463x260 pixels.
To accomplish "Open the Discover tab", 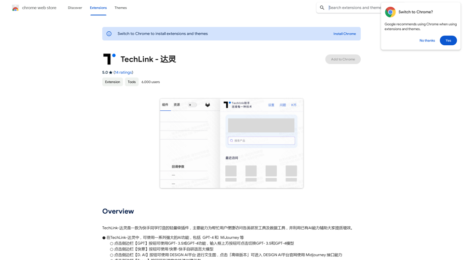I will click(x=75, y=8).
